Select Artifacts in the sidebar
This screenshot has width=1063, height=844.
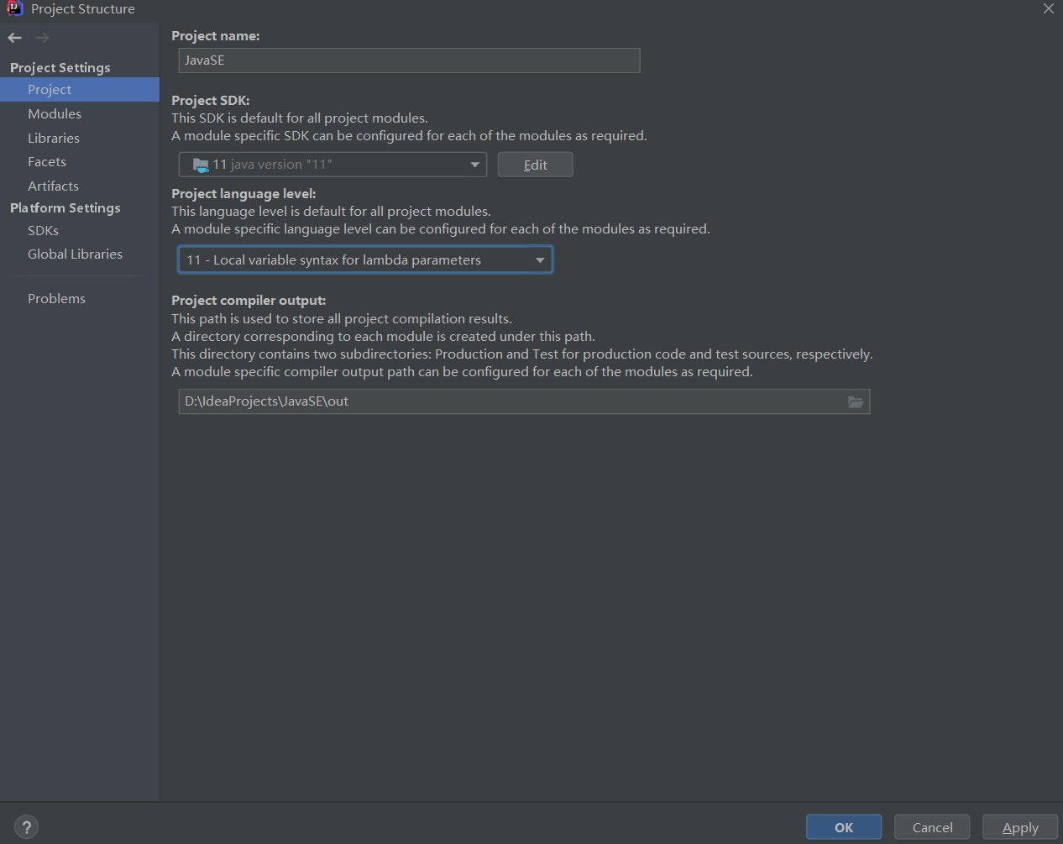click(53, 186)
